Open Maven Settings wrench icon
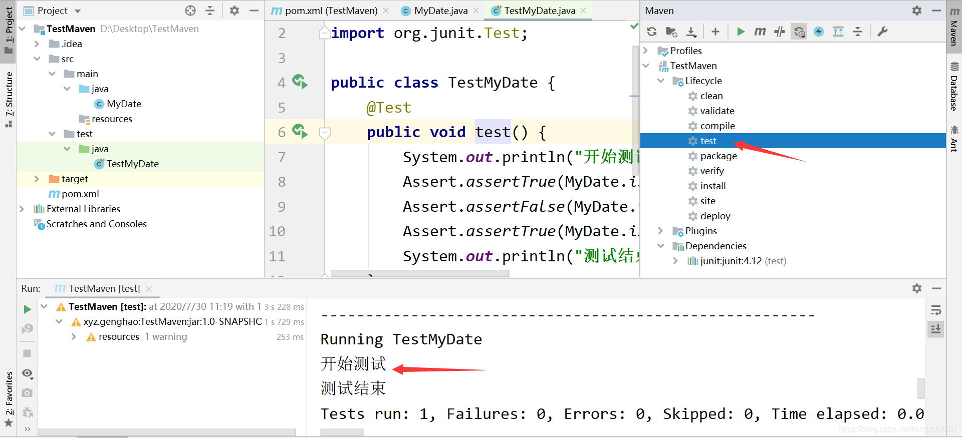The height and width of the screenshot is (438, 962). [x=883, y=32]
